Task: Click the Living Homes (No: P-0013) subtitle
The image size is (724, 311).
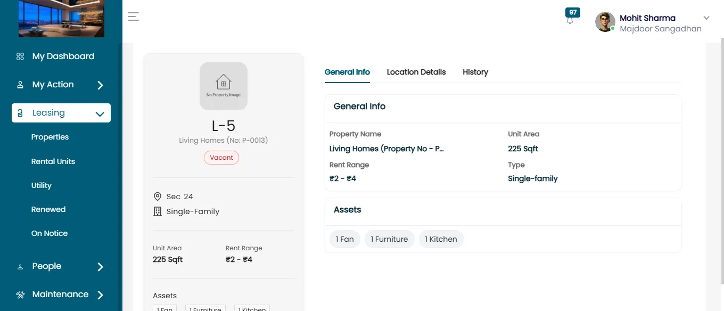Action: pos(224,141)
